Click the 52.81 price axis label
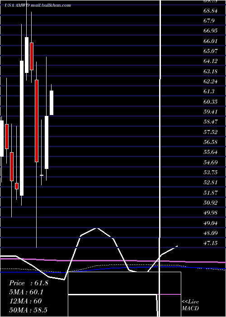Screen dimensions: 226x317 211,183
